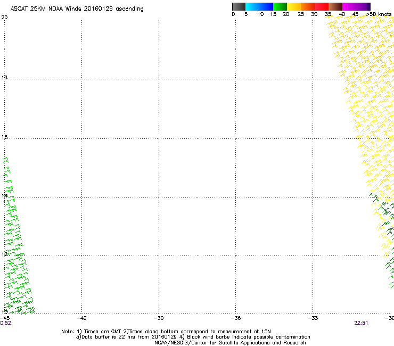Click the '25' legend scale label

[x=301, y=14]
